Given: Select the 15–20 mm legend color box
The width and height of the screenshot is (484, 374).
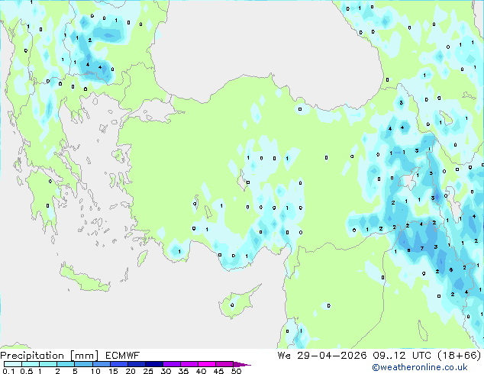Looking at the screenshot, I should tap(119, 364).
